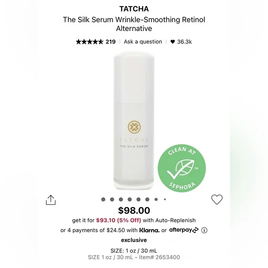Click the Clean at Sephora badge
Viewport: 268px width, 268px height.
point(182,168)
